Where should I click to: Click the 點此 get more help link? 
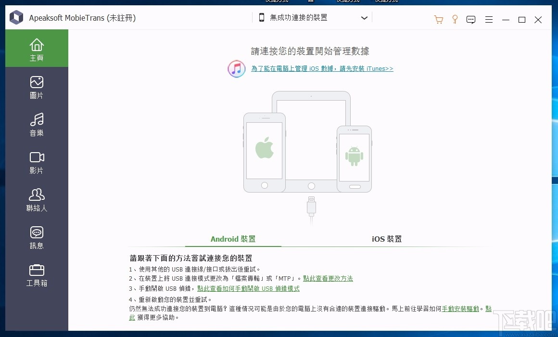click(x=488, y=309)
